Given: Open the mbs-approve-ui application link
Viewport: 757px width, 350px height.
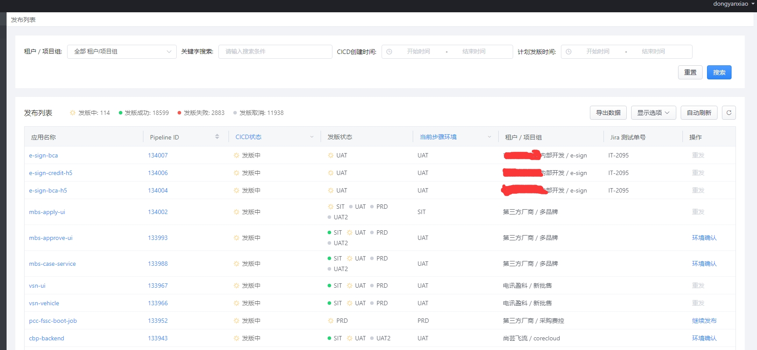Looking at the screenshot, I should tap(51, 238).
